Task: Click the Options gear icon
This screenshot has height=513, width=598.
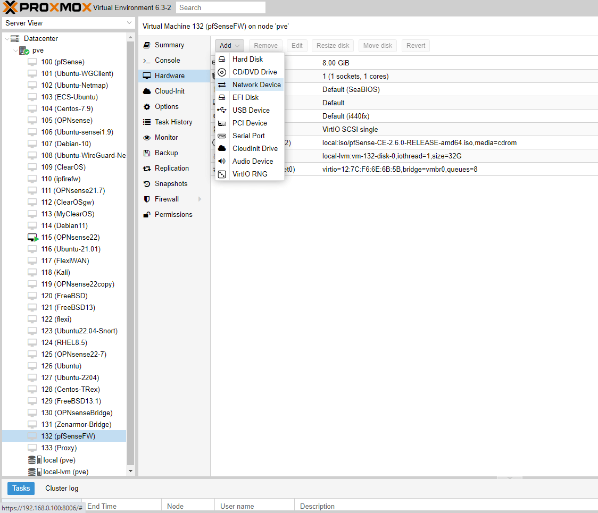Action: 147,107
